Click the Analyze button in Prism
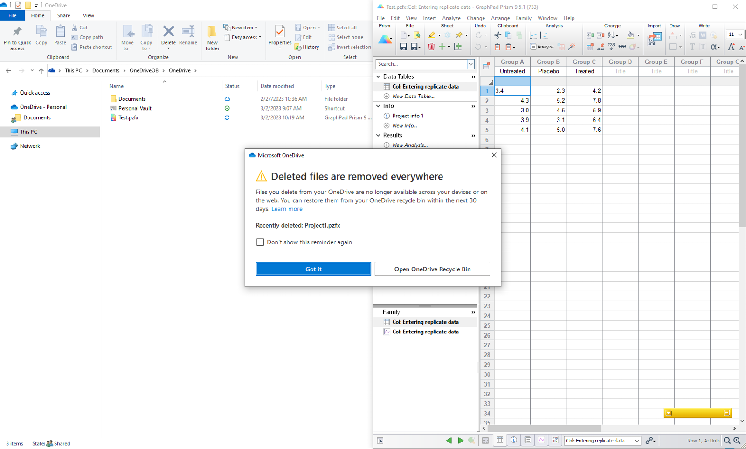 pyautogui.click(x=542, y=47)
